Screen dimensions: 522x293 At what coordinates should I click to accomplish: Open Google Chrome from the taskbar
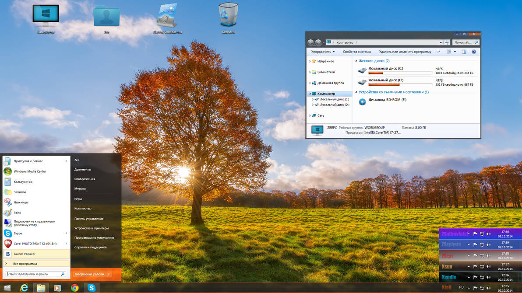(x=74, y=288)
